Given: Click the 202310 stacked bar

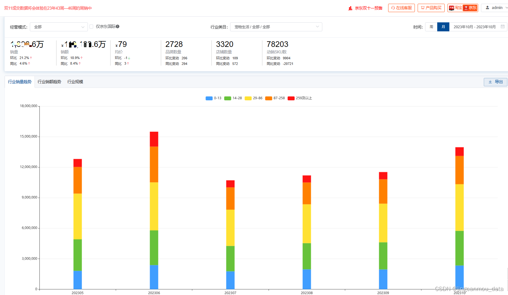Looking at the screenshot, I should point(460,218).
